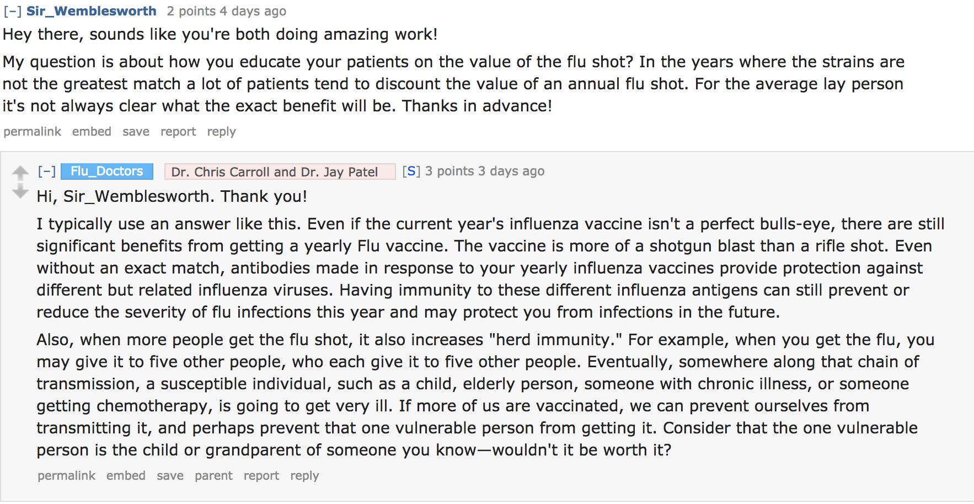
Task: Open the Flu_Doctors user profile
Action: pos(107,171)
